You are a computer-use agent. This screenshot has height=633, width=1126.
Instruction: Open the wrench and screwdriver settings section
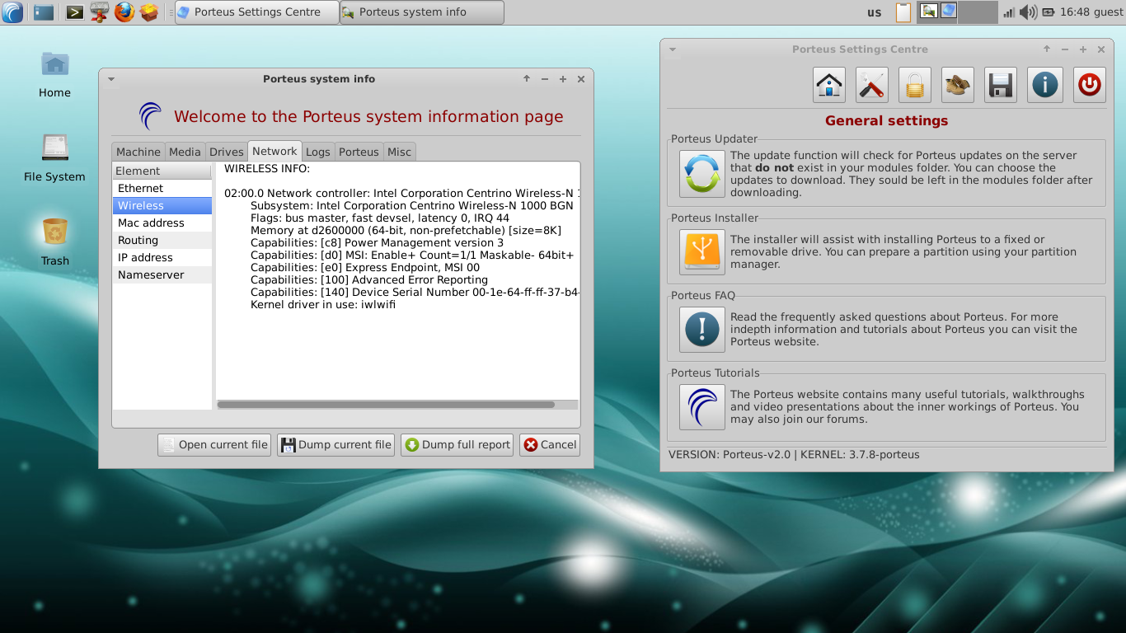872,85
